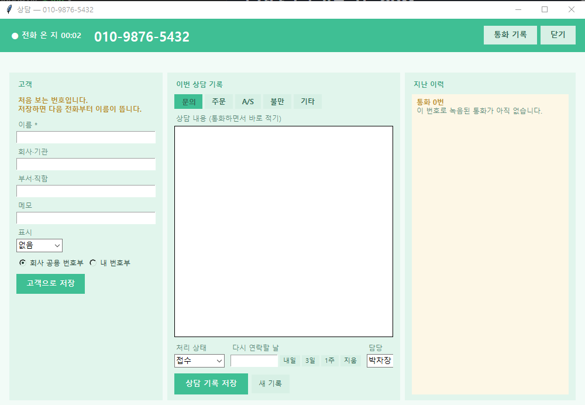Open the 통화 기록 call log
The height and width of the screenshot is (405, 585).
point(510,35)
